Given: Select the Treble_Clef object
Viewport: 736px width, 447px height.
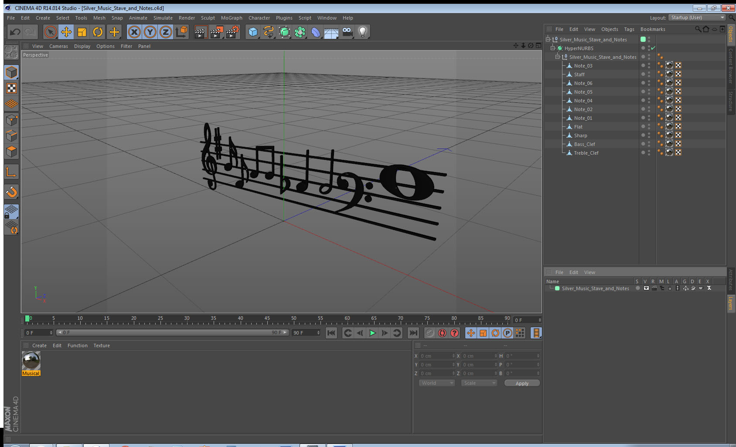Looking at the screenshot, I should 586,153.
